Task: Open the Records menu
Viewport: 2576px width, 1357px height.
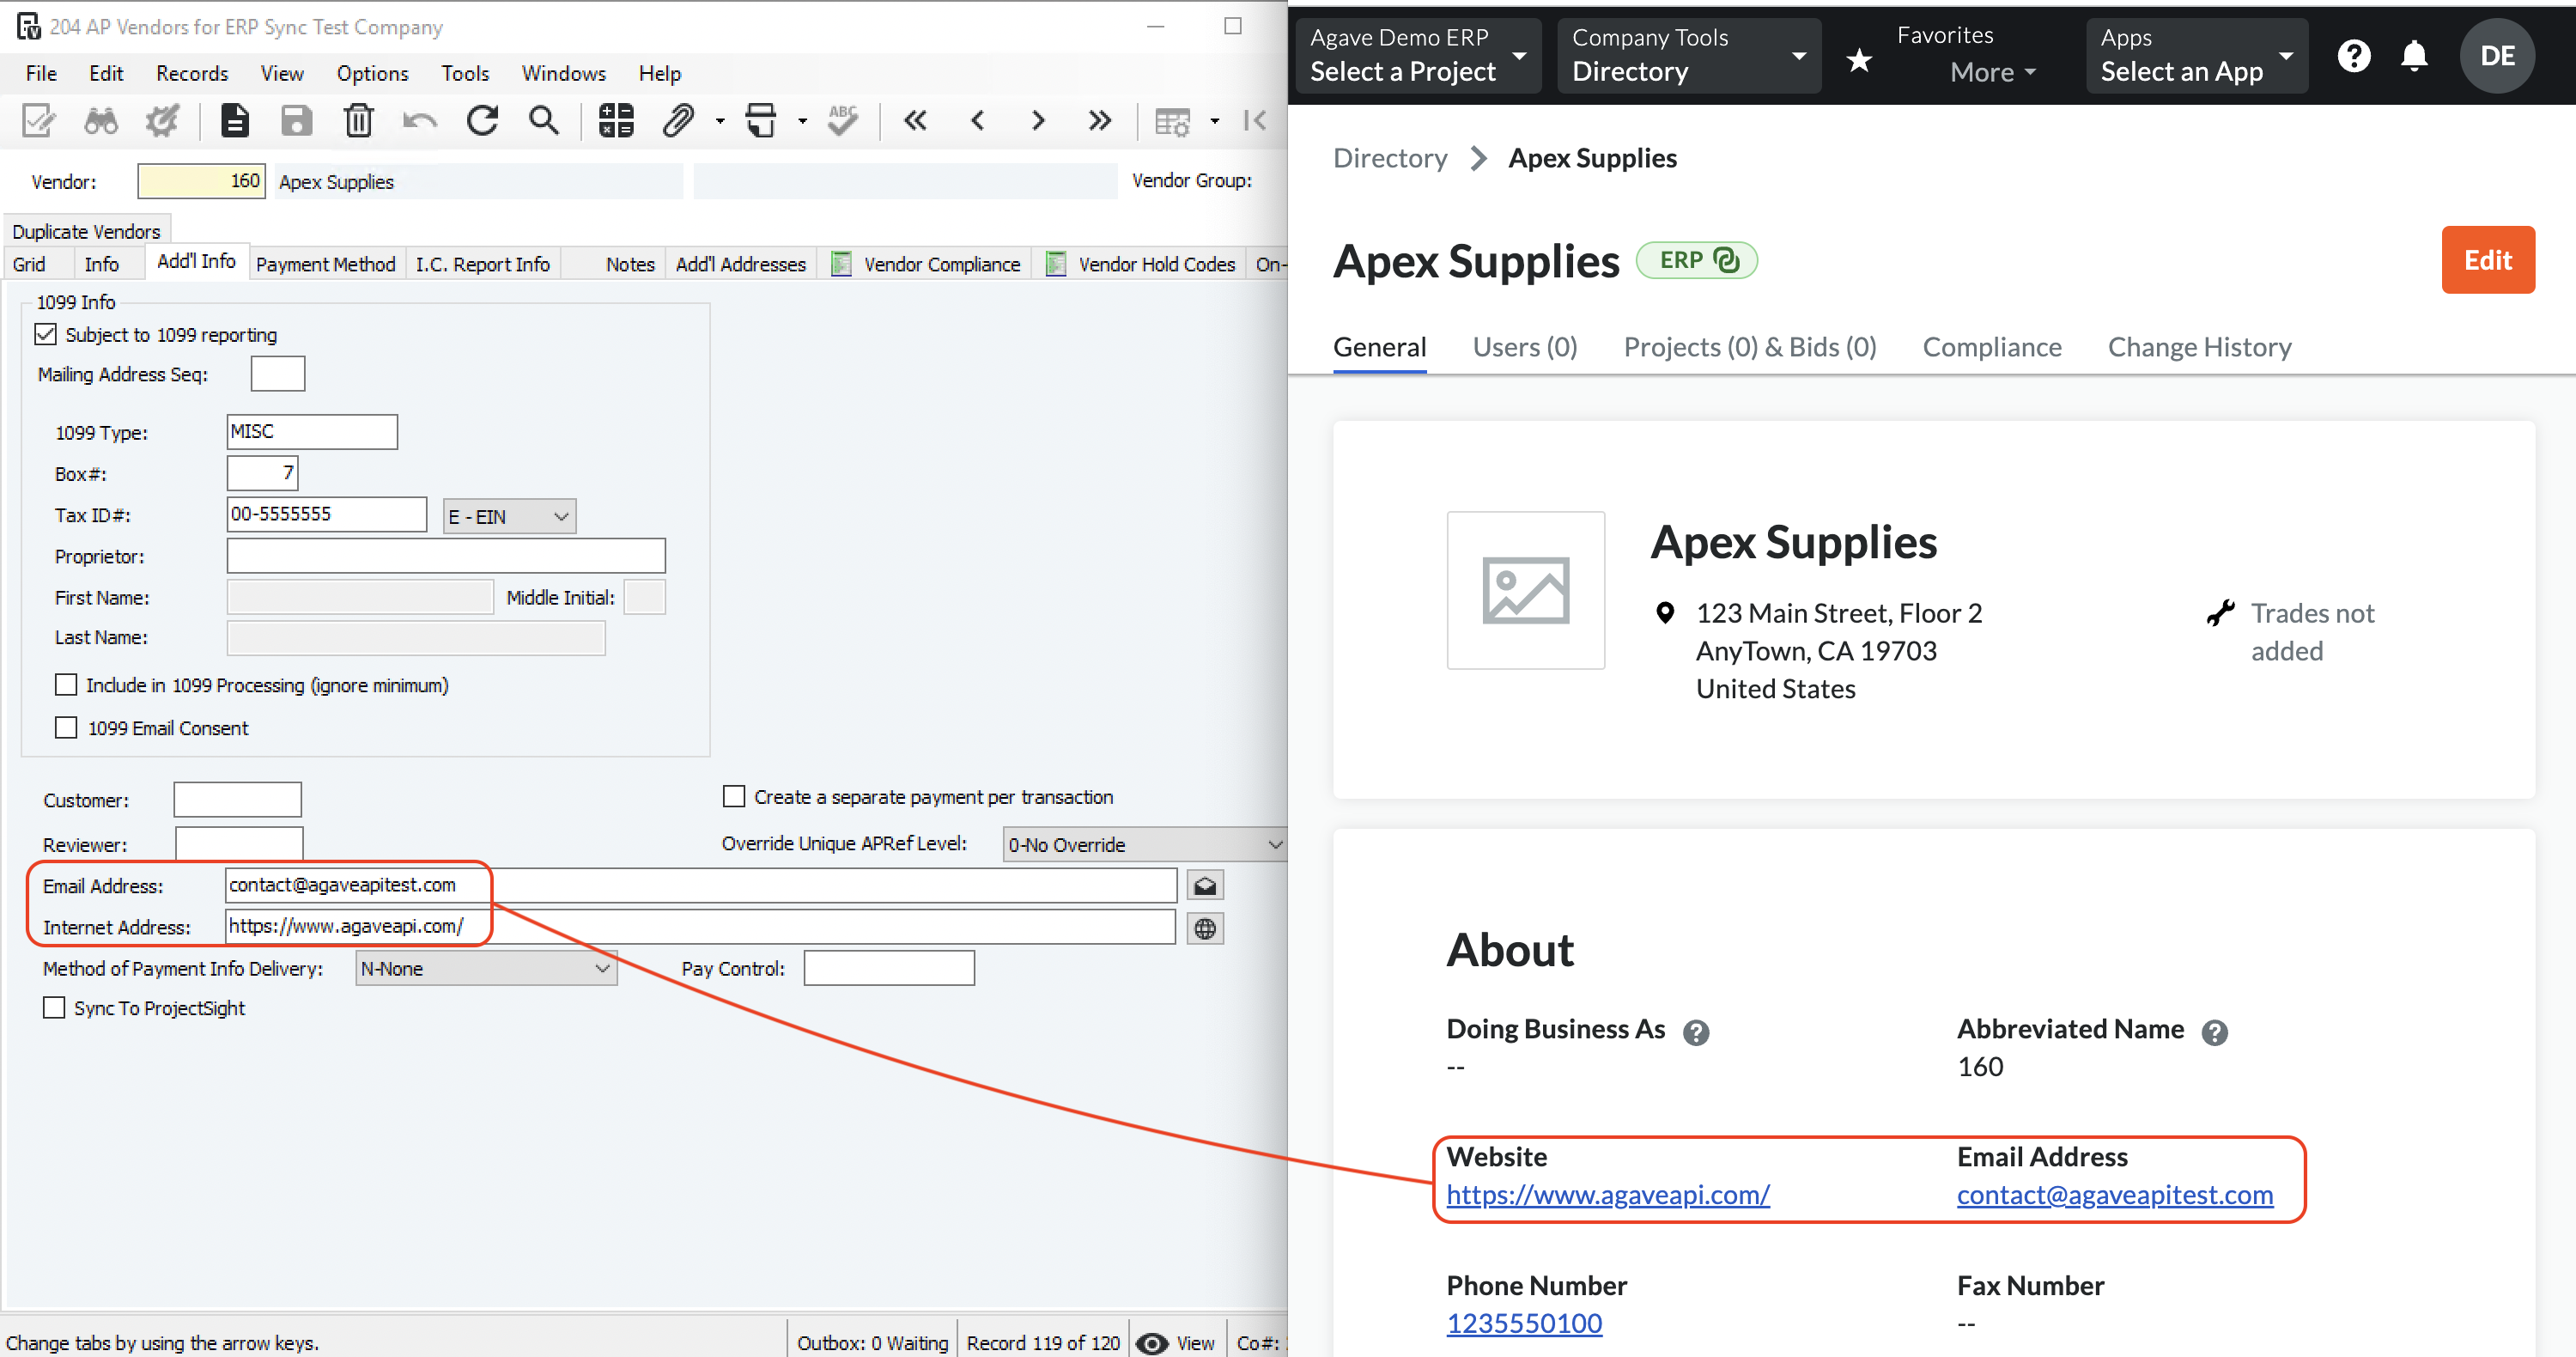Action: (192, 73)
